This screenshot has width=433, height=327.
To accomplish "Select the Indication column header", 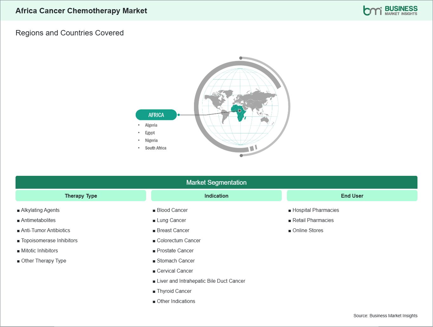I will point(216,196).
